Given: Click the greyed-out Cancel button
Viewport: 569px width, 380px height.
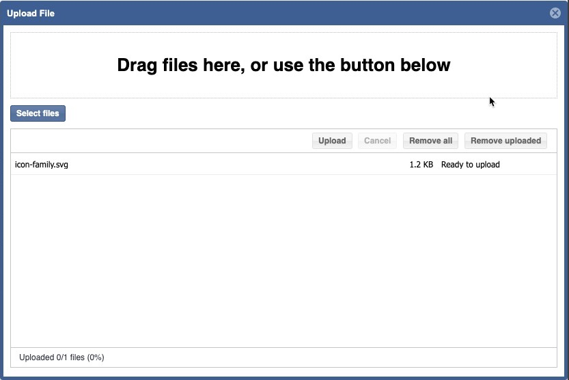Looking at the screenshot, I should coord(377,141).
